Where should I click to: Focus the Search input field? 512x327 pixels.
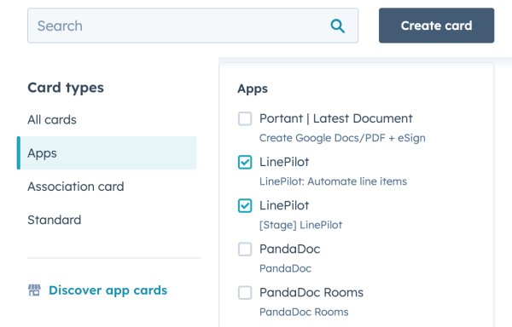pos(193,26)
